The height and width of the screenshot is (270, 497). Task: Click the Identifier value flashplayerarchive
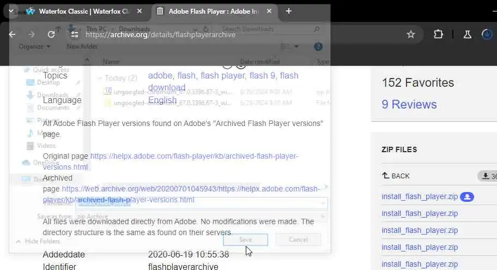click(183, 267)
